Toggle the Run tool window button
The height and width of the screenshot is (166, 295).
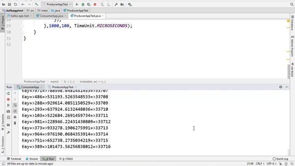(48, 159)
